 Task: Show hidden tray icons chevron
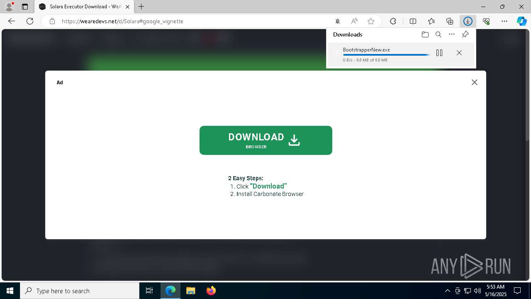pos(447,291)
